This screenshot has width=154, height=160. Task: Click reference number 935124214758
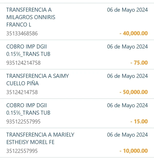pos(23,63)
